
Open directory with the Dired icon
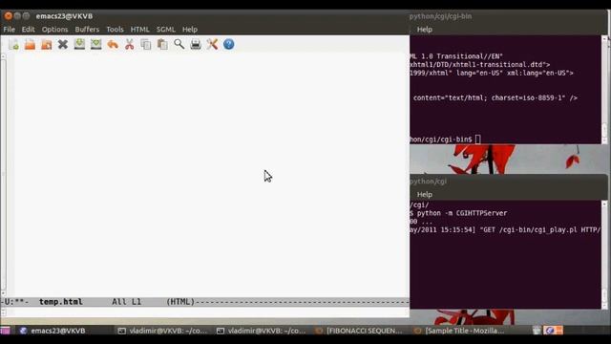point(47,45)
